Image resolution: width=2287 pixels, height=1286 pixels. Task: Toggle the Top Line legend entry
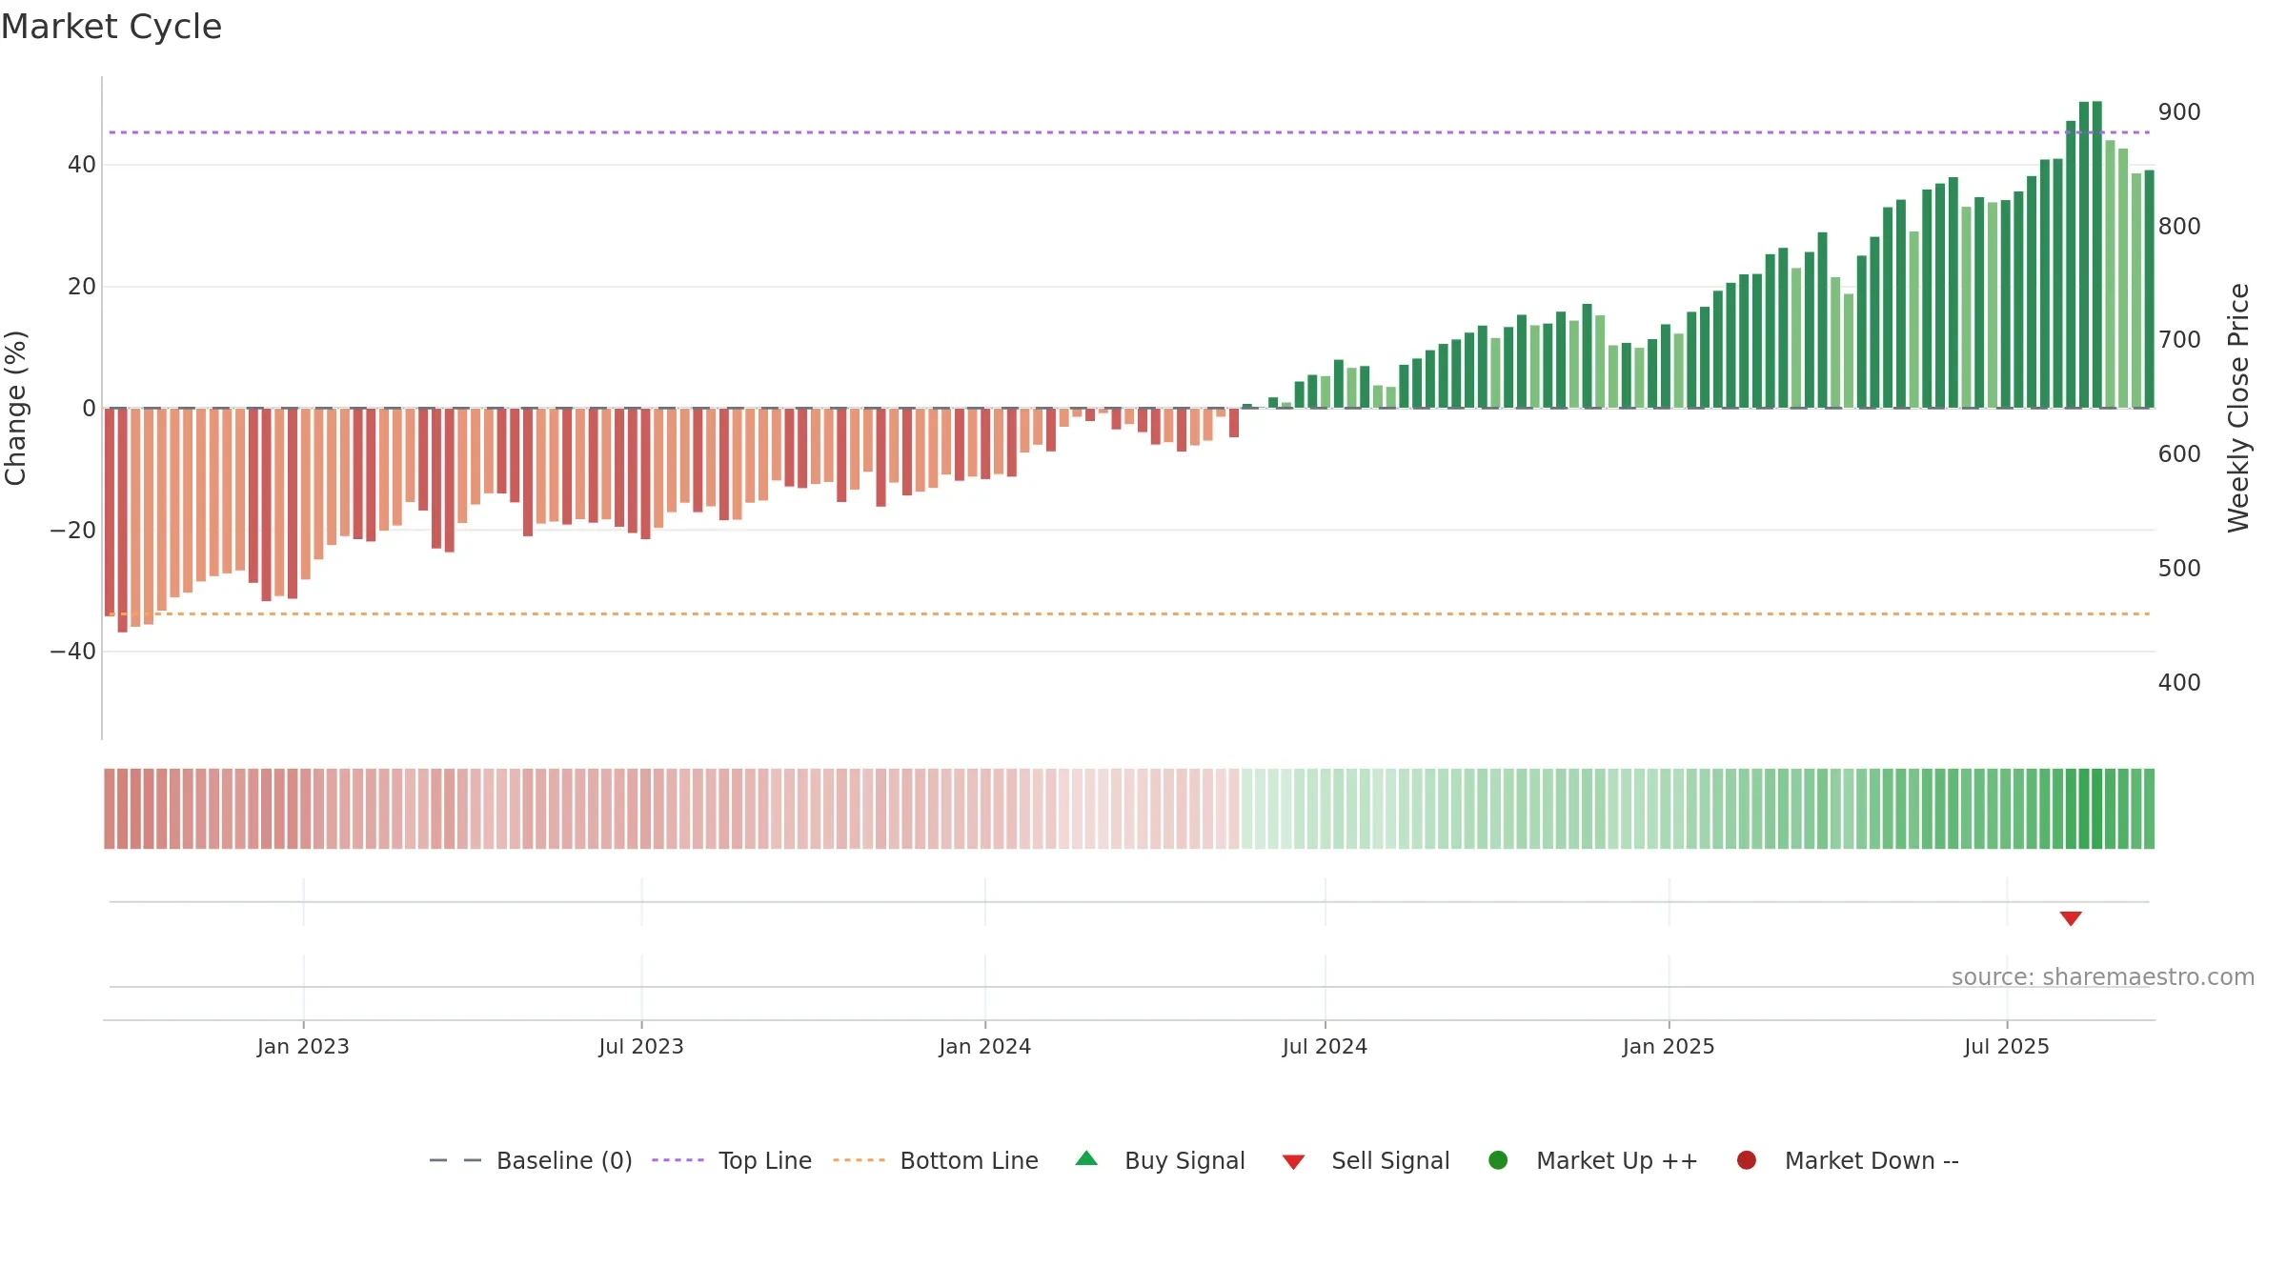(732, 1160)
